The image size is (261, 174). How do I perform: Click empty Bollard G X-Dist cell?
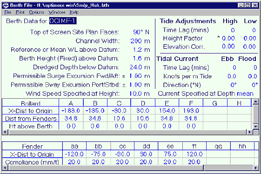coord(215,111)
